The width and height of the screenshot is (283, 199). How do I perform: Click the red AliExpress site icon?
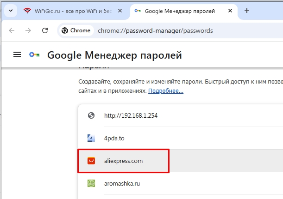(x=91, y=161)
